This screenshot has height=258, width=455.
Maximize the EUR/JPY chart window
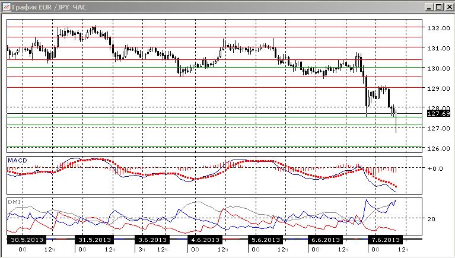click(439, 7)
